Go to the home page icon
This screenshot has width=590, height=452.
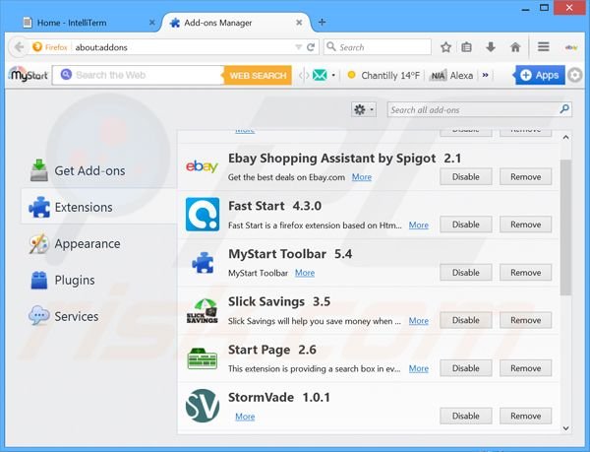tap(515, 47)
